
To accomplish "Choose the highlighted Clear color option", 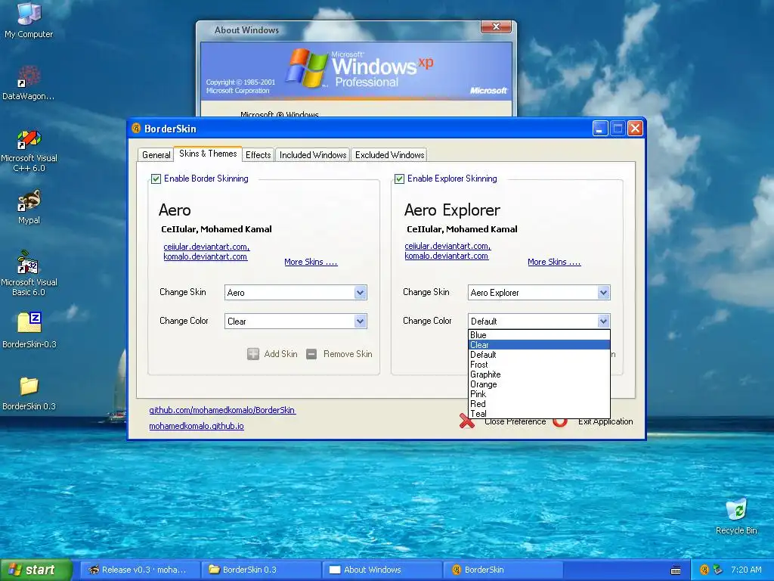I will pyautogui.click(x=539, y=345).
